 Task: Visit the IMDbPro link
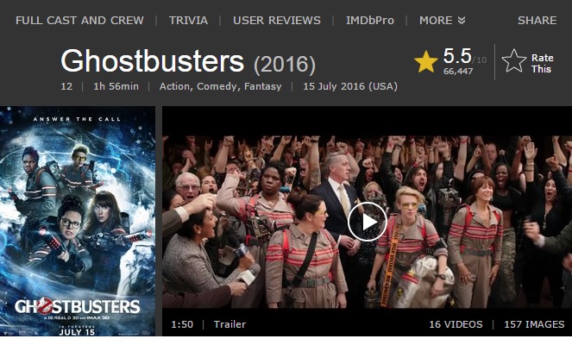370,21
